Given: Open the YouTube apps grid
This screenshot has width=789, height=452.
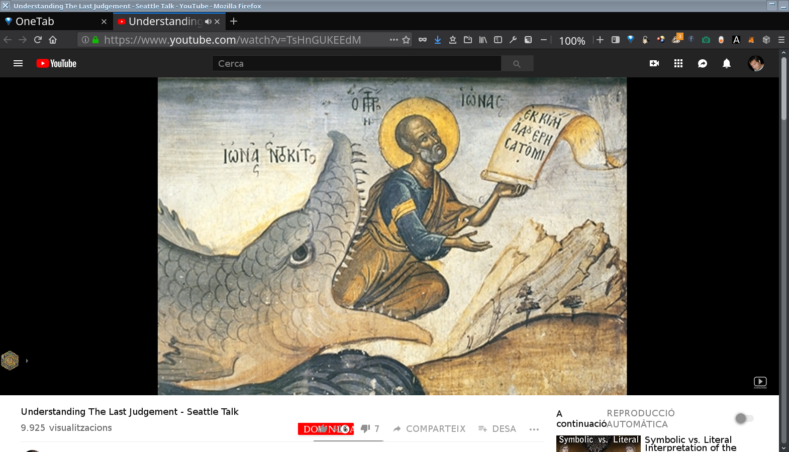Looking at the screenshot, I should tap(678, 63).
